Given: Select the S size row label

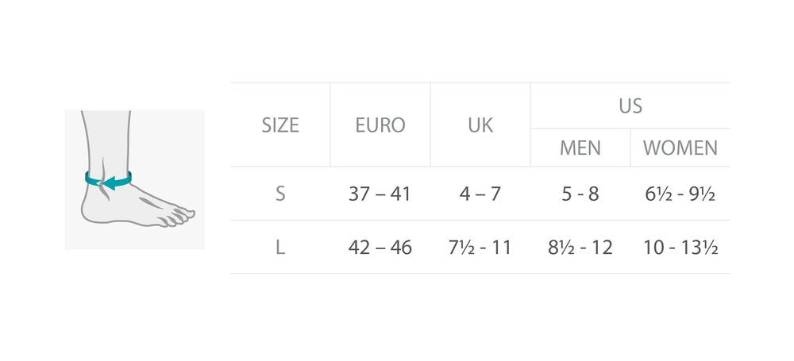Looking at the screenshot, I should (280, 194).
